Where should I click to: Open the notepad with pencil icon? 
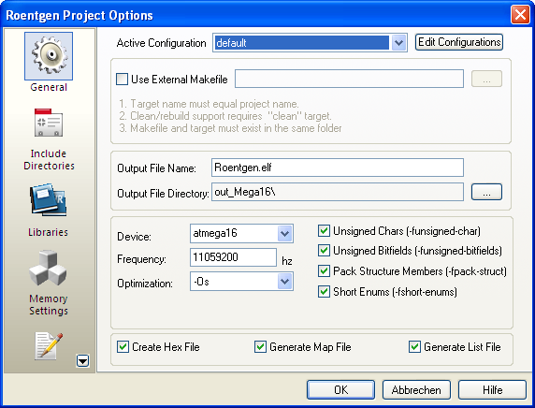[x=49, y=346]
